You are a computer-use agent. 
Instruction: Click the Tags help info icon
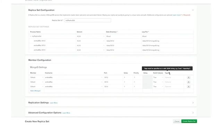pyautogui.click(x=169, y=73)
